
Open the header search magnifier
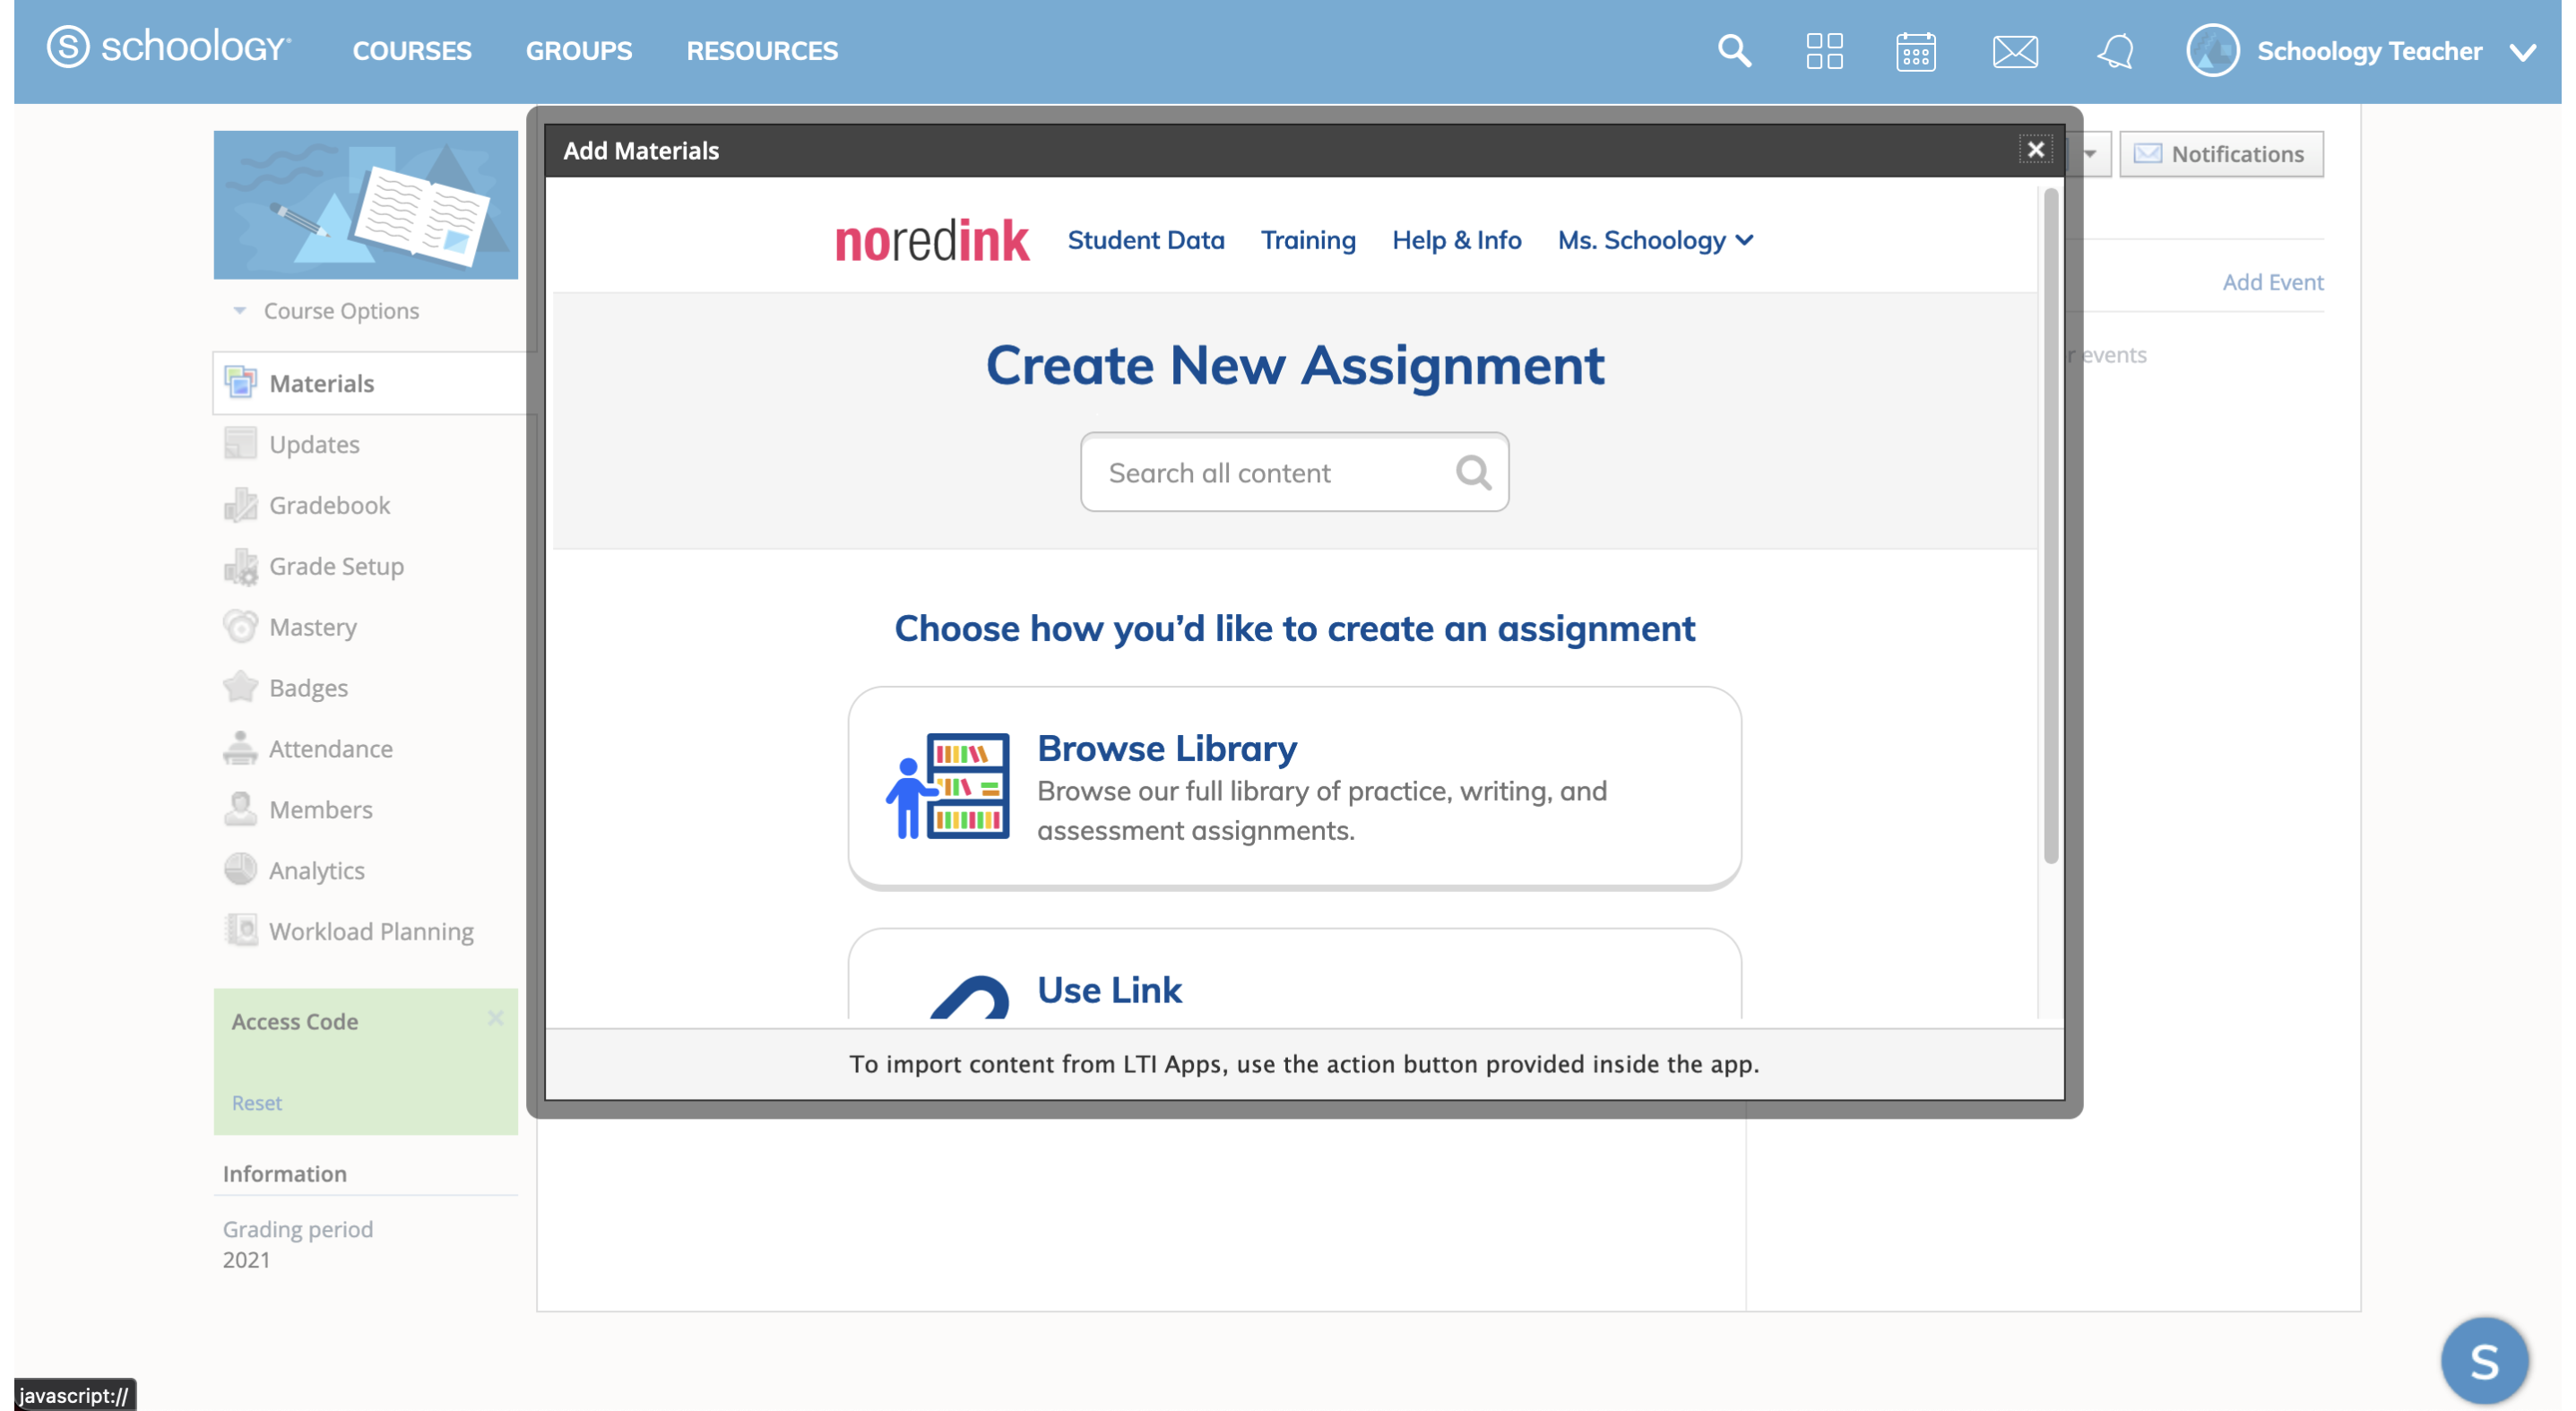[x=1734, y=50]
